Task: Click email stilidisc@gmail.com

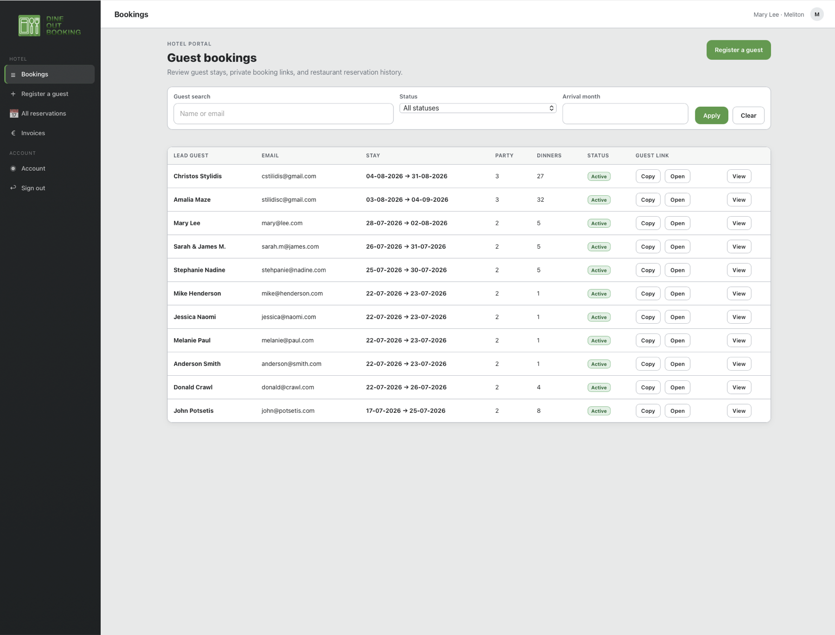Action: click(289, 200)
